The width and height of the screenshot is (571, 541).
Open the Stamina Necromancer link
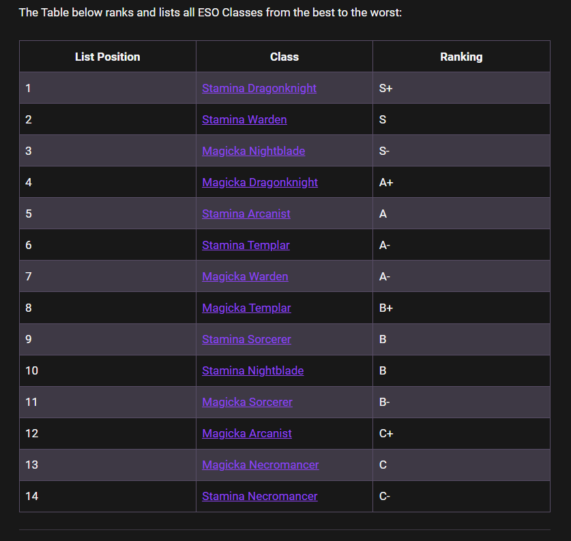[260, 496]
